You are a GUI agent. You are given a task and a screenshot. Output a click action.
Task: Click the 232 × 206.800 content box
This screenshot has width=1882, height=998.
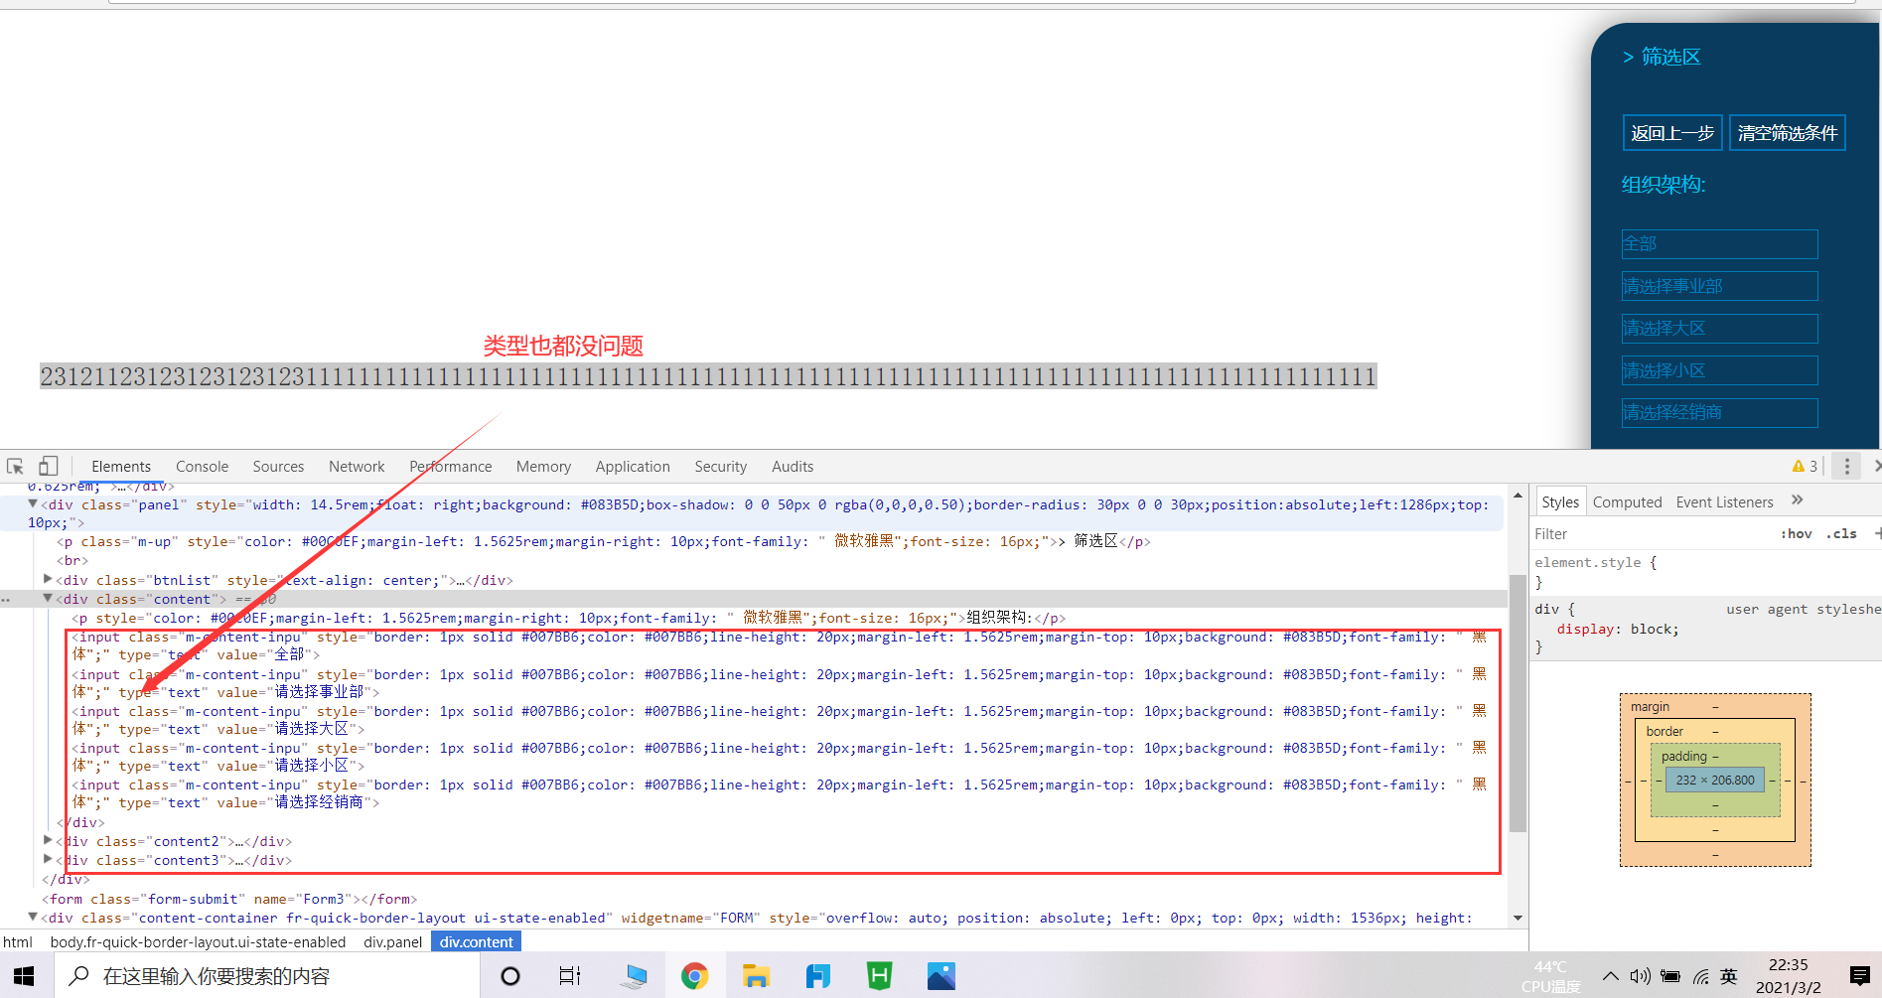pos(1715,780)
